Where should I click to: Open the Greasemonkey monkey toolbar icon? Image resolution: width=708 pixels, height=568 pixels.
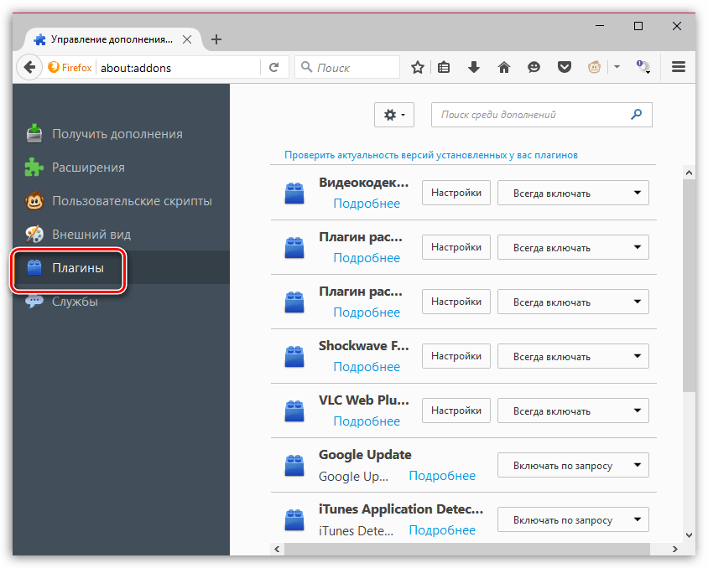pos(595,68)
